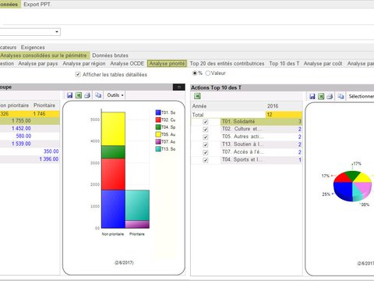Open the Top 10 des T tab
Screen dimensions: 374x281
[284, 63]
